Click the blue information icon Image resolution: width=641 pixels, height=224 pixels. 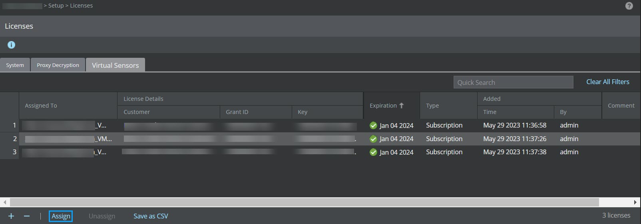11,45
